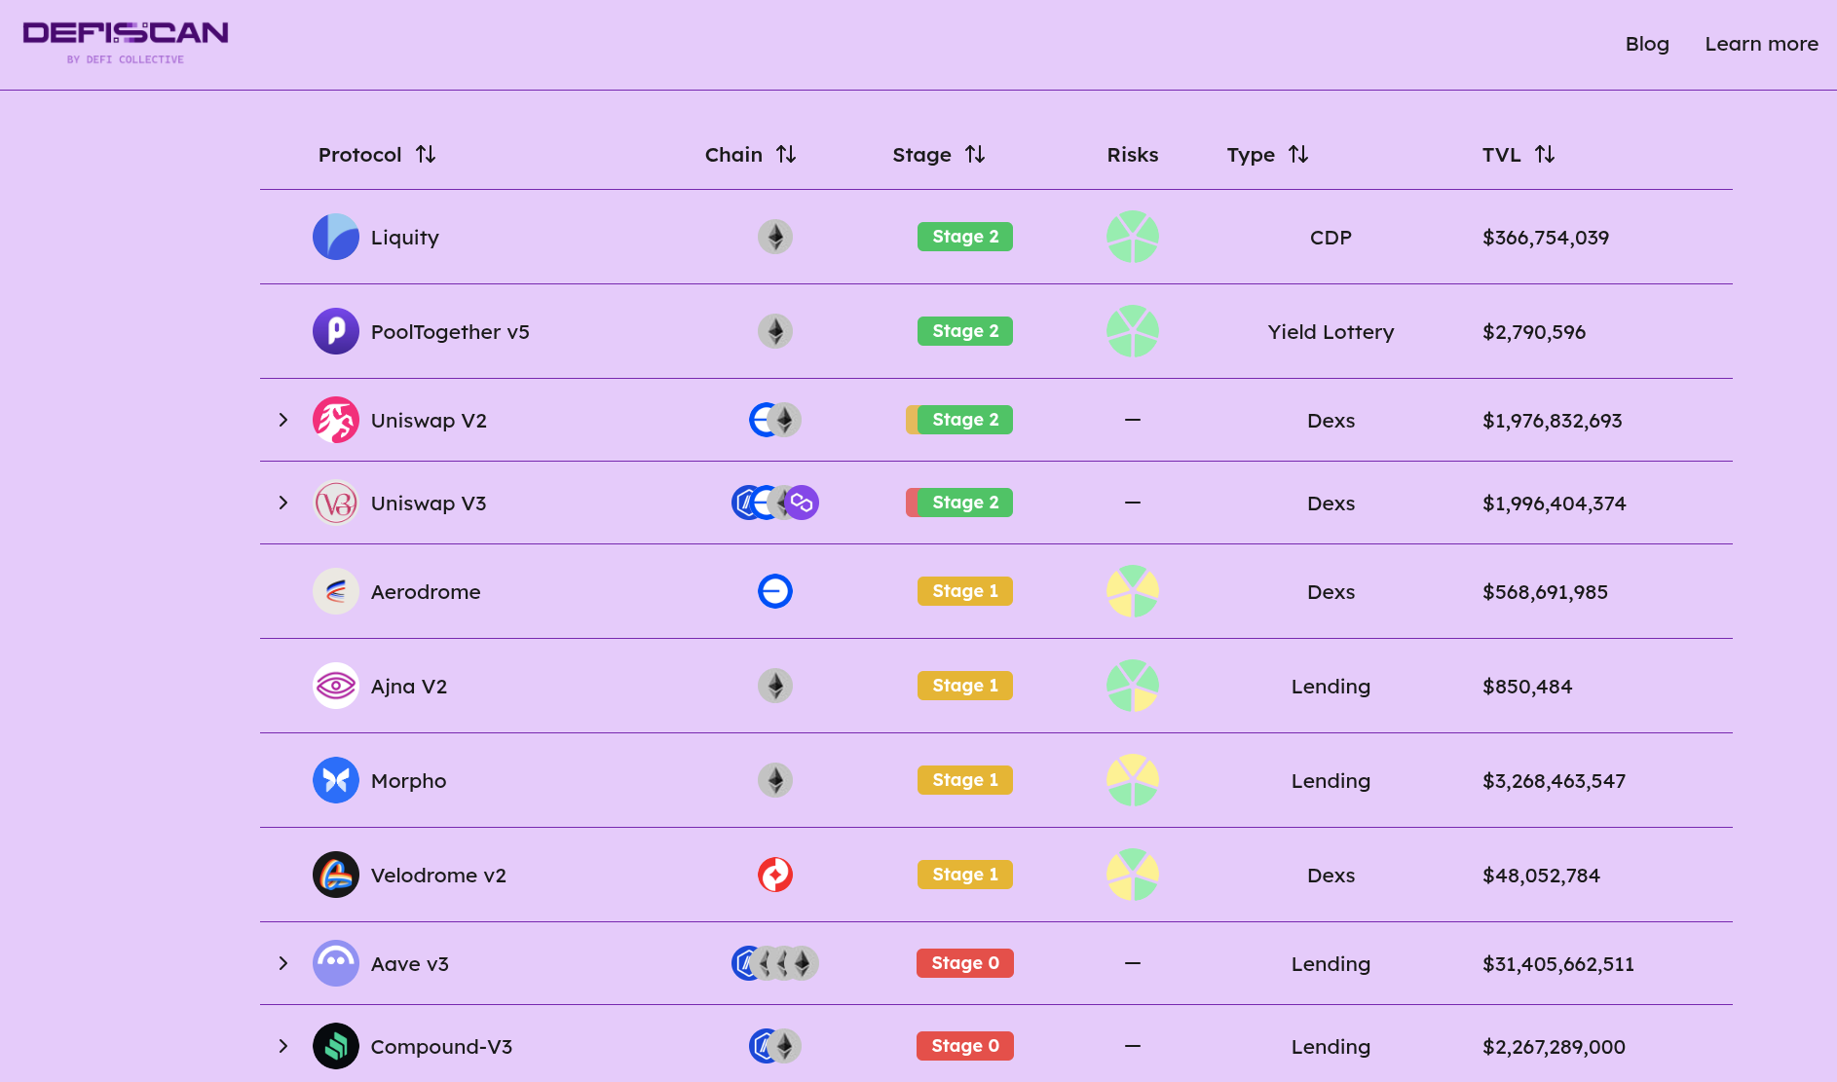Click the Liquity protocol logo
Screen dimensions: 1837x1082
coord(336,237)
